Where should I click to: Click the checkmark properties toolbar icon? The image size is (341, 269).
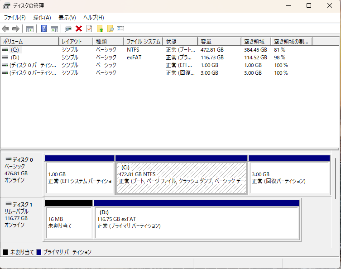tap(89, 29)
